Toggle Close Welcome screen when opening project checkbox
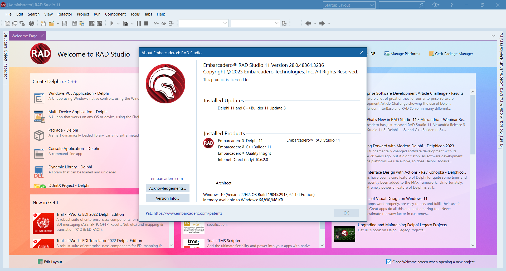 click(x=389, y=262)
